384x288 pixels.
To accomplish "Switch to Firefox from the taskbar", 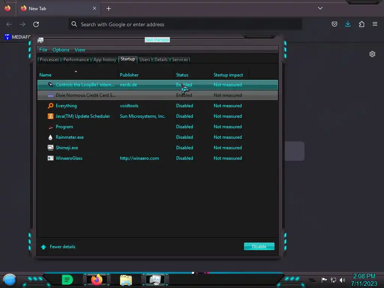I will (x=96, y=279).
